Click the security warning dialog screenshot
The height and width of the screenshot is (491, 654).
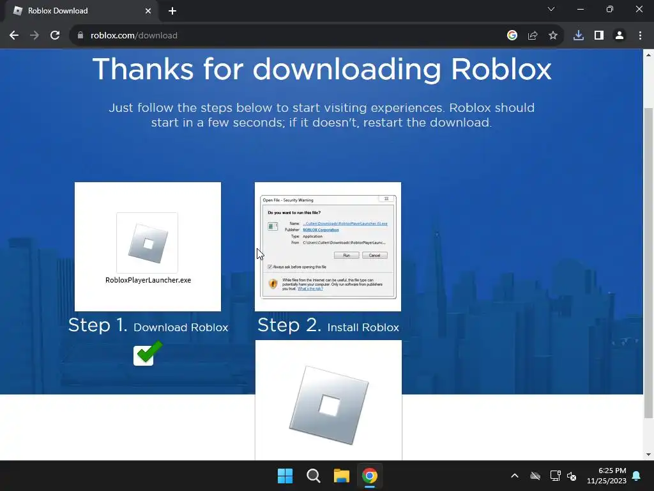pyautogui.click(x=328, y=246)
